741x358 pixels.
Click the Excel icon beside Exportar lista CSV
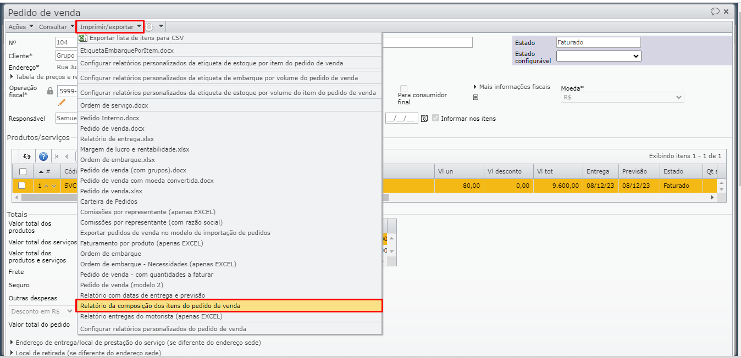(x=82, y=38)
